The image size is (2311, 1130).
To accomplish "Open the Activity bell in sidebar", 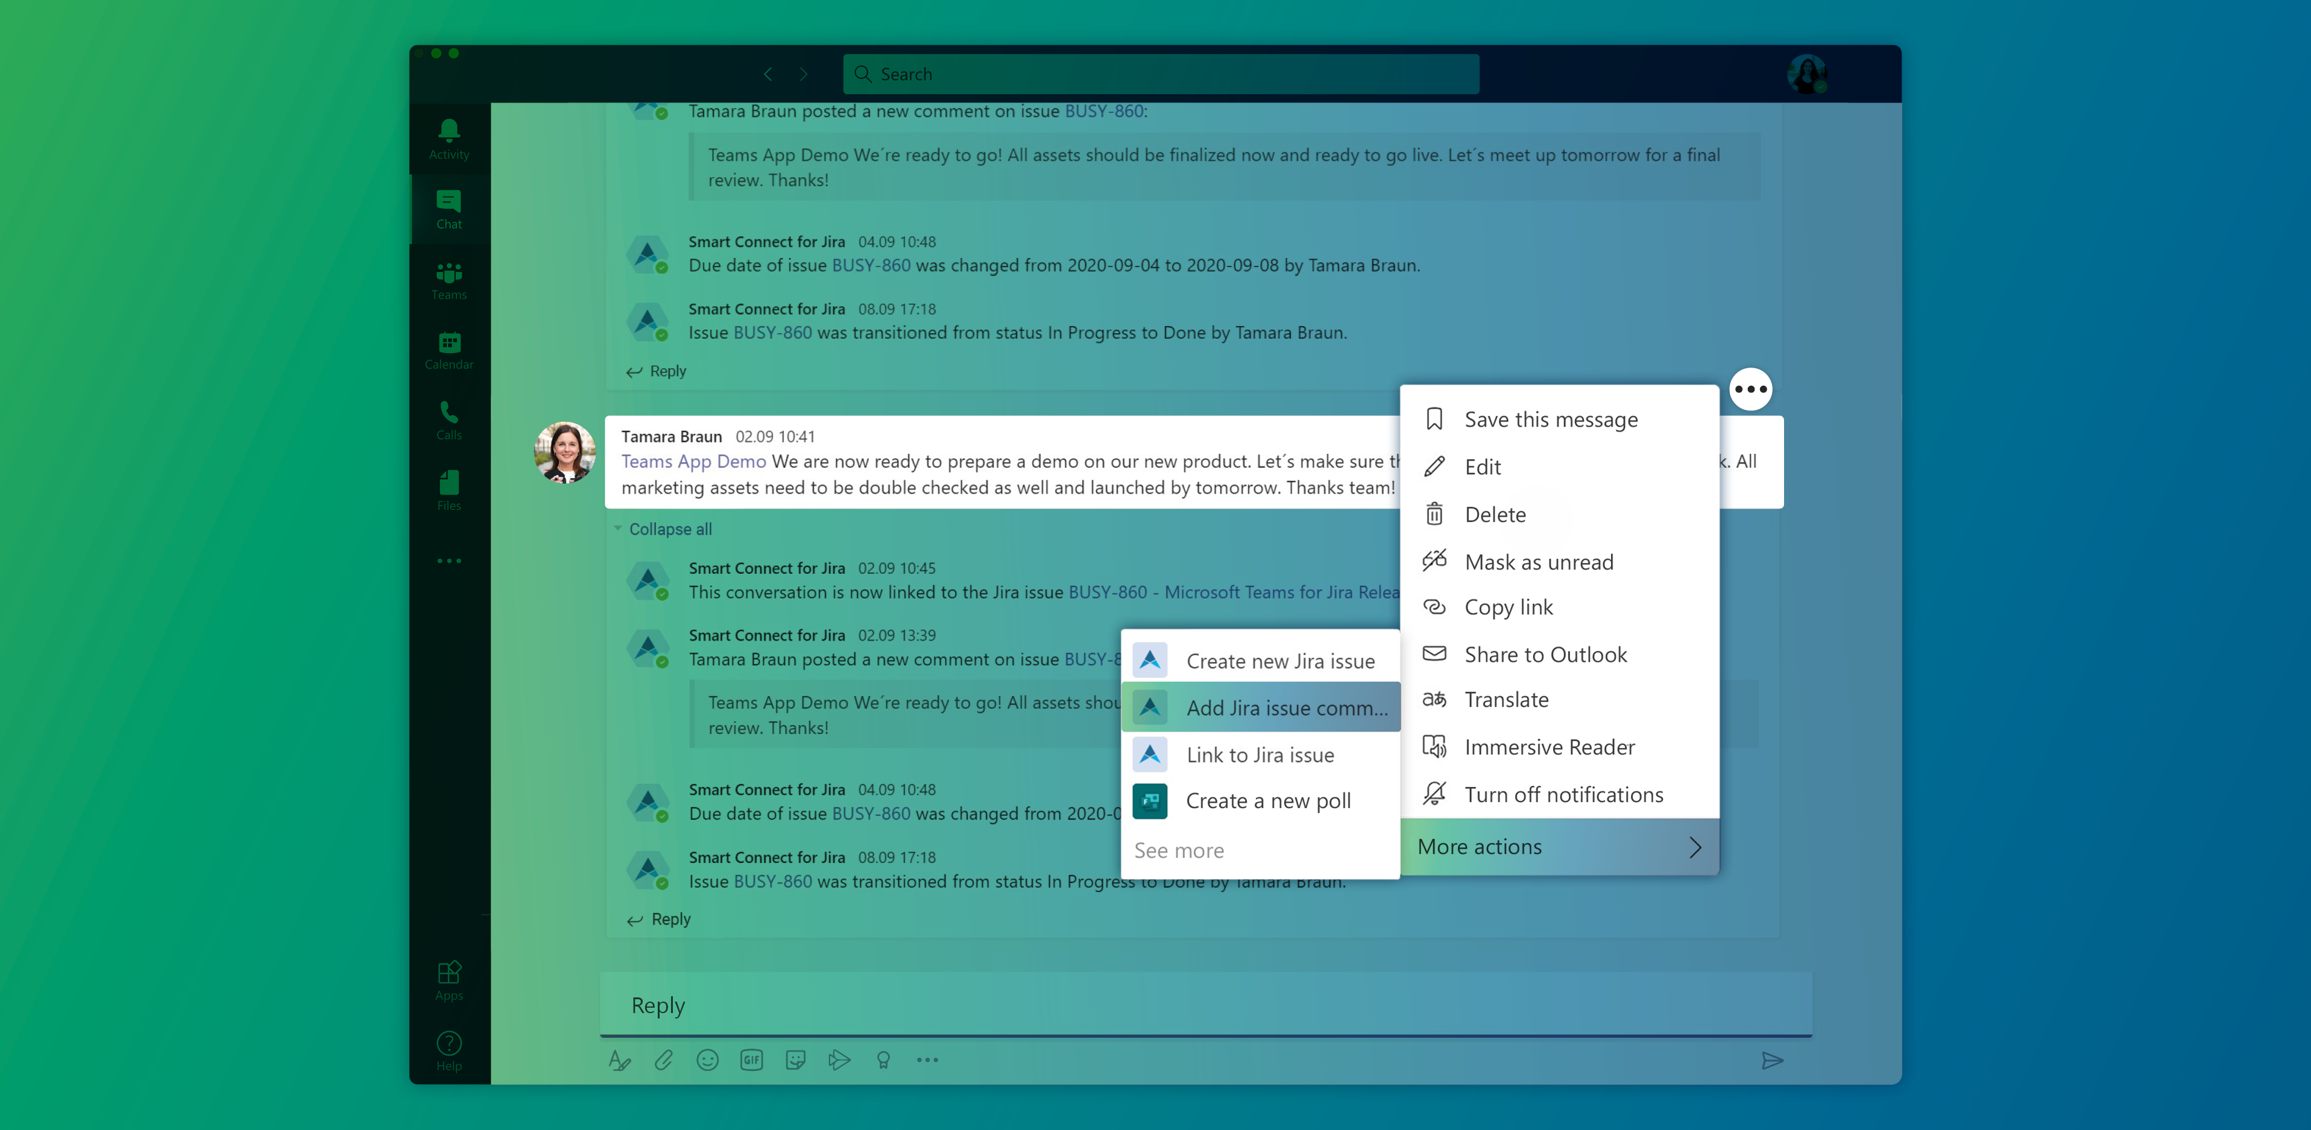I will click(x=449, y=139).
